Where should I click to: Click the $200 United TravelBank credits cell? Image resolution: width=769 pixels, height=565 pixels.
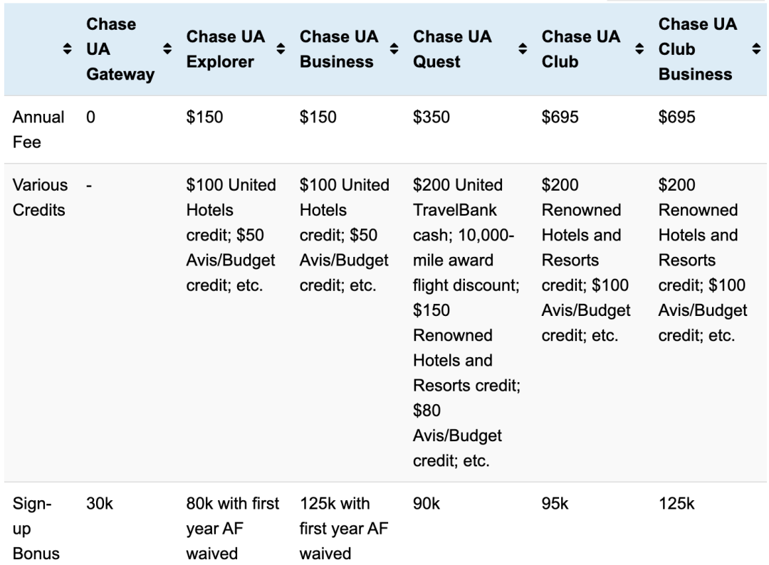(x=466, y=322)
